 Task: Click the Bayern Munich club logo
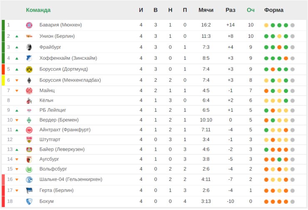[29, 25]
